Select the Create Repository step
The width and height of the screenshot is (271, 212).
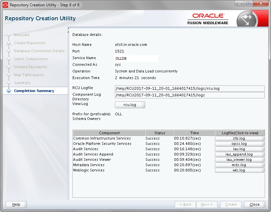pyautogui.click(x=30, y=43)
